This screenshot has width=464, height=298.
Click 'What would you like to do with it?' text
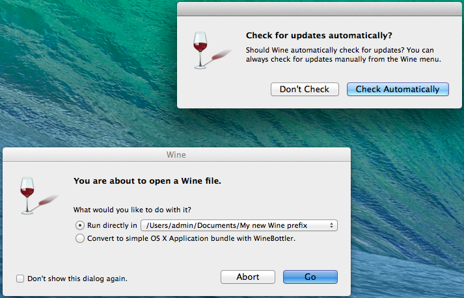(x=132, y=210)
